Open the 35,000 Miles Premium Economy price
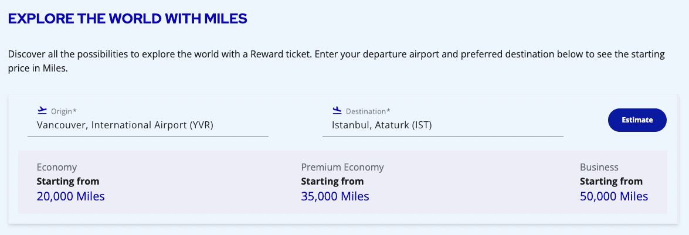 335,196
